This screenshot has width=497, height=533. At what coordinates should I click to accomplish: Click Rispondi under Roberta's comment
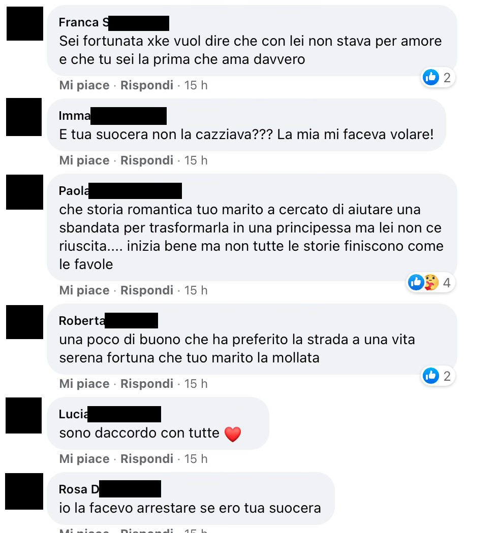(147, 383)
